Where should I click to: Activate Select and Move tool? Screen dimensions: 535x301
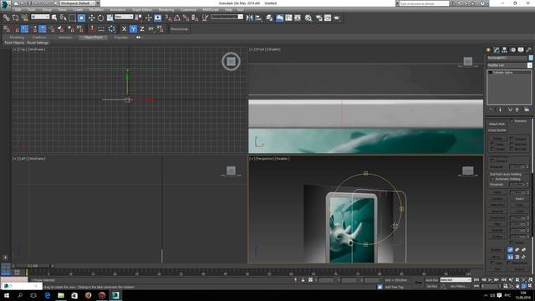coord(91,18)
